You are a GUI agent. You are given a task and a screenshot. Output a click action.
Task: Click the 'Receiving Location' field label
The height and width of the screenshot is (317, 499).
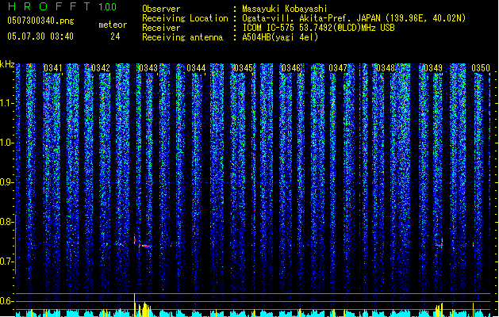coord(185,18)
